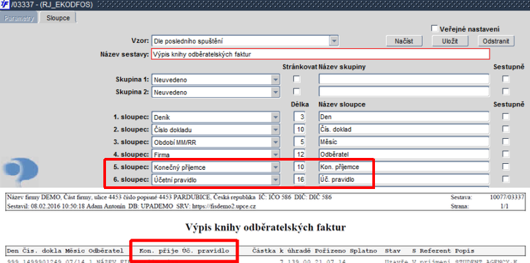Enable Sestupně checkbox for Skupina 1
Screen dimensions: 530x263
[x=505, y=79]
